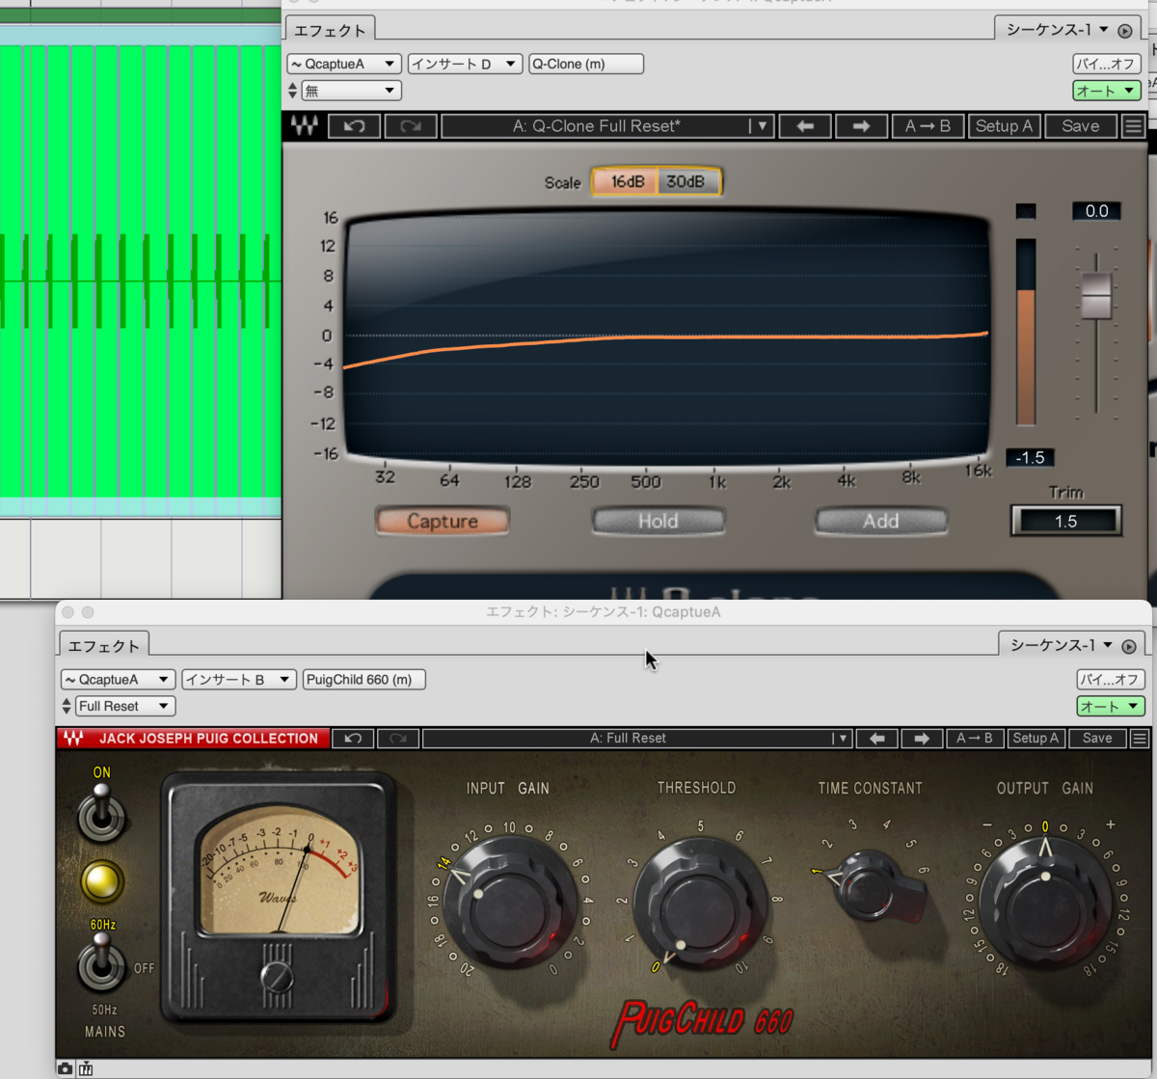Load next preset in PuigChild toolbar
This screenshot has width=1157, height=1079.
[x=921, y=739]
